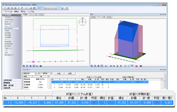This screenshot has width=177, height=112.
Task: Open the 表示 panel options arrow
Action: click(161, 14)
